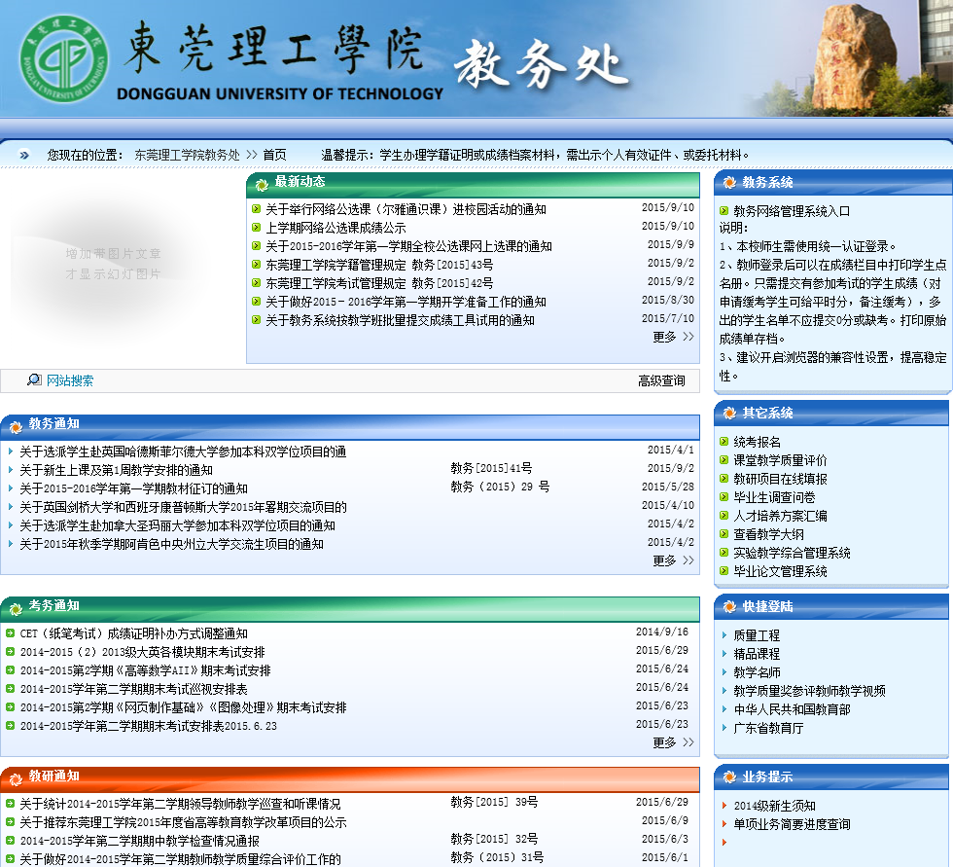Image resolution: width=953 pixels, height=867 pixels.
Task: Click 教务[2015] 39号 document number
Action: click(x=494, y=802)
